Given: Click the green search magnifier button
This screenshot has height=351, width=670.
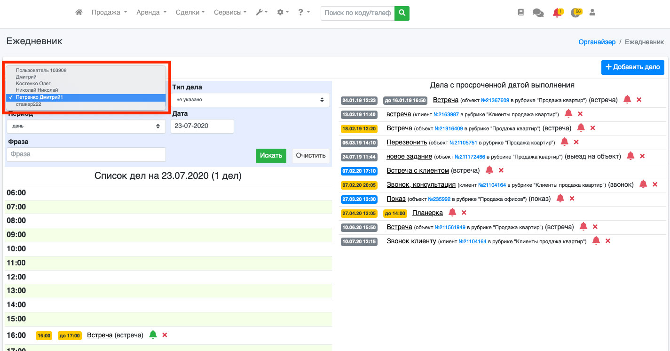Looking at the screenshot, I should (402, 13).
